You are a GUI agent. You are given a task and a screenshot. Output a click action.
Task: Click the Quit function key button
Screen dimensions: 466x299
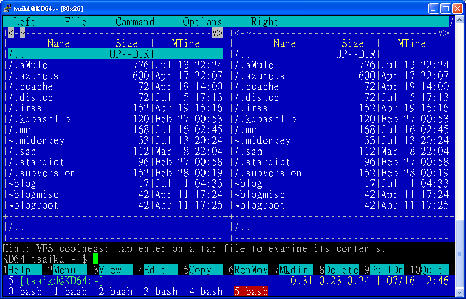(432, 270)
